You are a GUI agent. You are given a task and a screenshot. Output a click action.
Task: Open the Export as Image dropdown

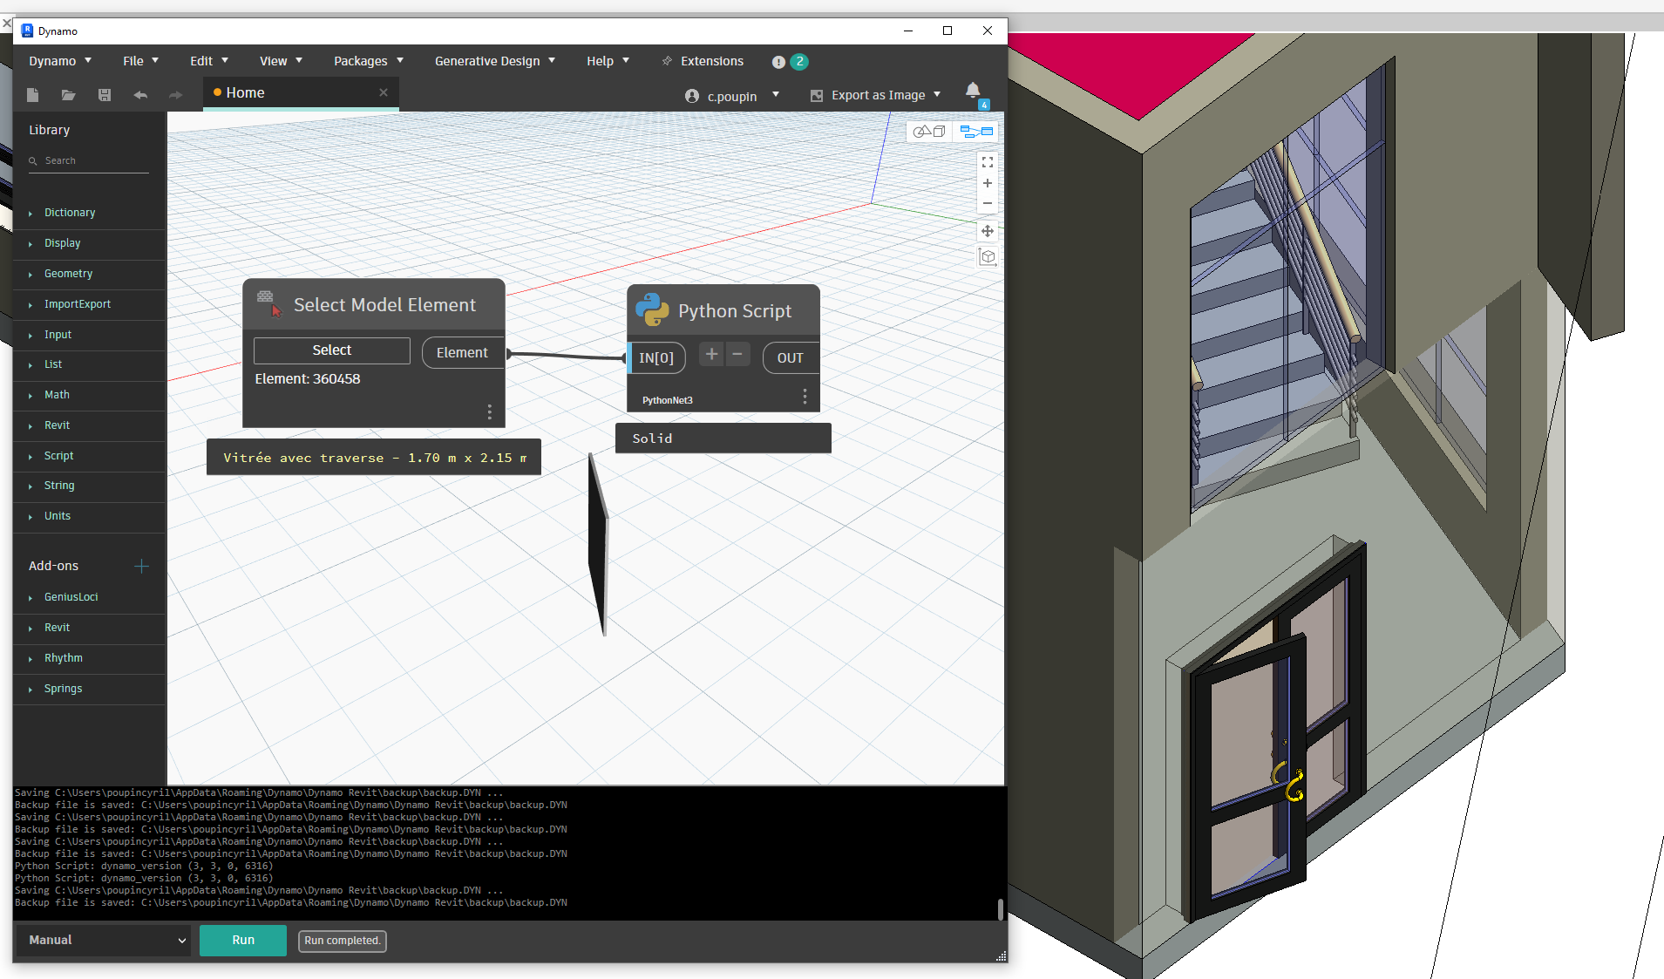[876, 95]
